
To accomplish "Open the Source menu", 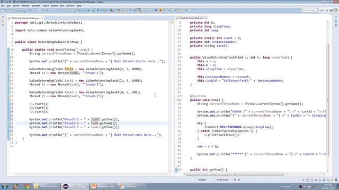I will 16,6.
